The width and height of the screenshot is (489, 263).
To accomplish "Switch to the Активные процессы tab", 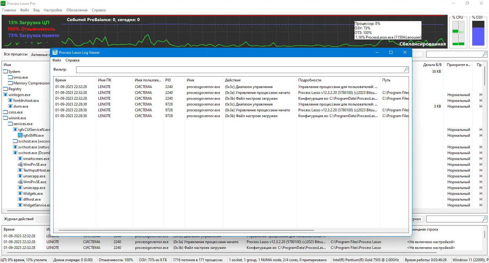I will [40, 55].
